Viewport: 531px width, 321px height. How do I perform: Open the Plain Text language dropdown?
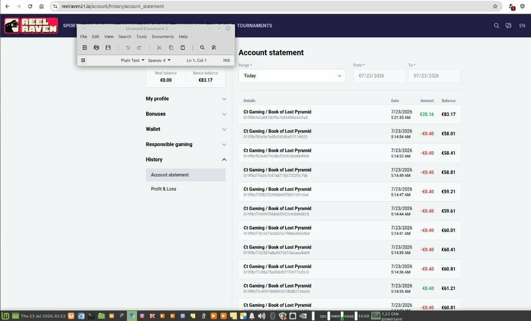133,60
